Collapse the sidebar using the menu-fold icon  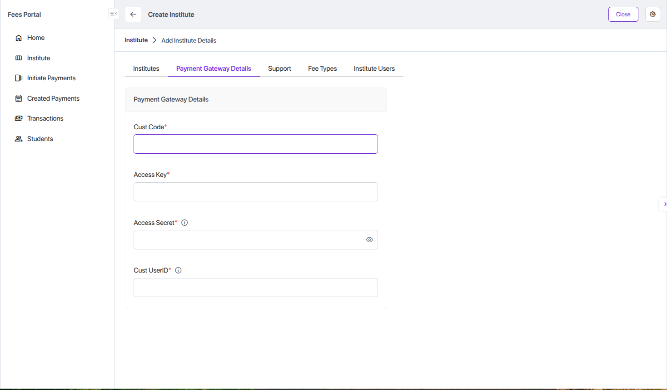114,14
